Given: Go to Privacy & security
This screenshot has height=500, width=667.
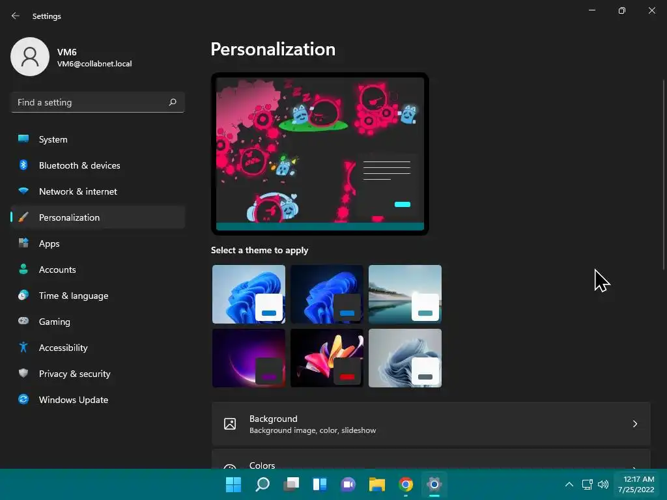Looking at the screenshot, I should 98,374.
